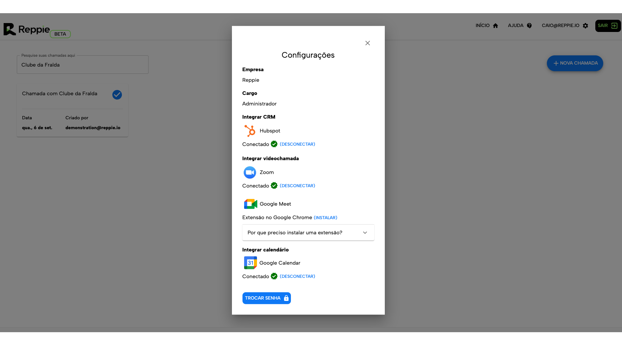
Task: Click the green Hubspot connected checkmark badge
Action: [274, 144]
